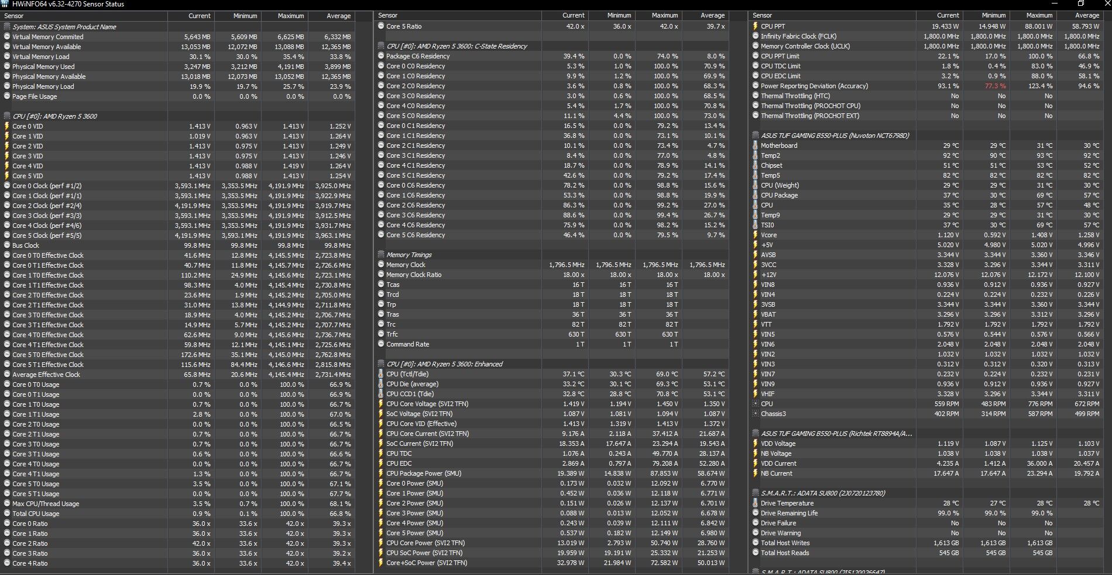This screenshot has width=1112, height=575.
Task: Click the bolt icon beside SoC Current (SVI2 TFN)
Action: [381, 444]
